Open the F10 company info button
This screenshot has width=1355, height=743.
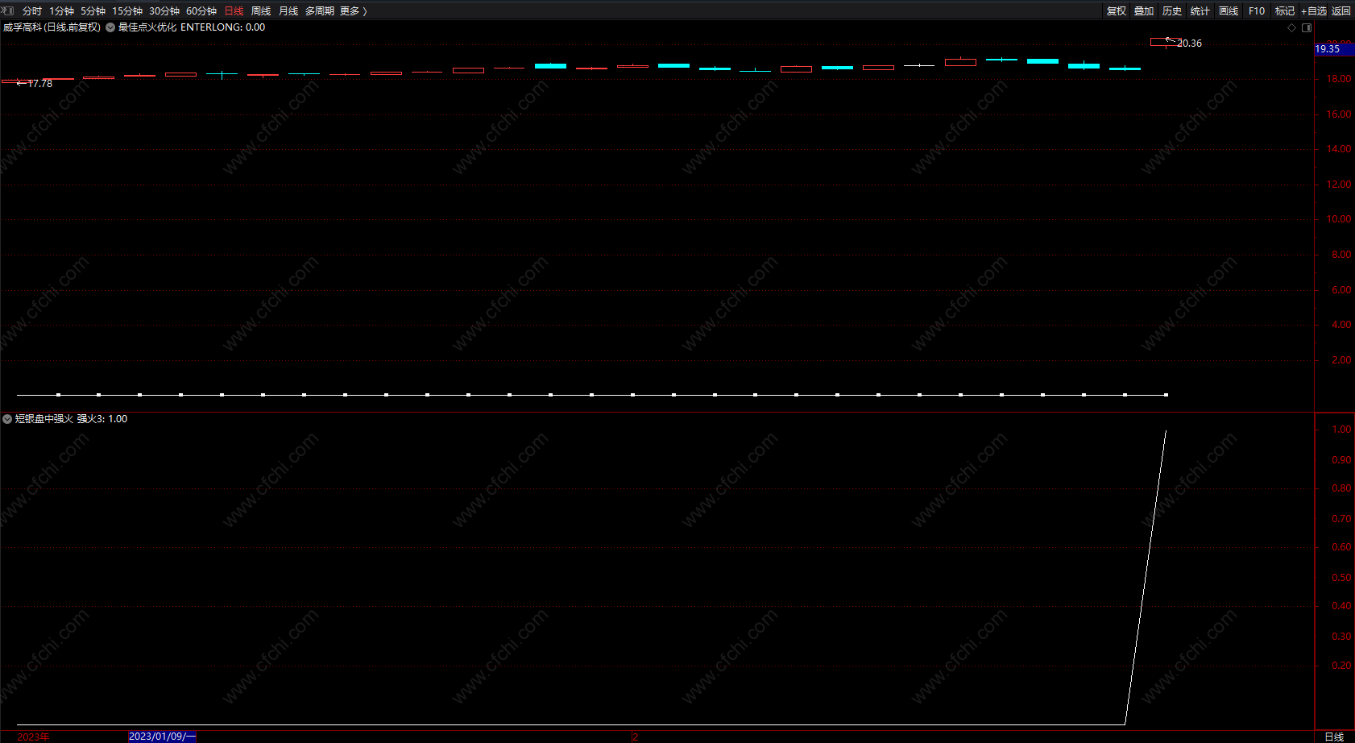pos(1257,10)
